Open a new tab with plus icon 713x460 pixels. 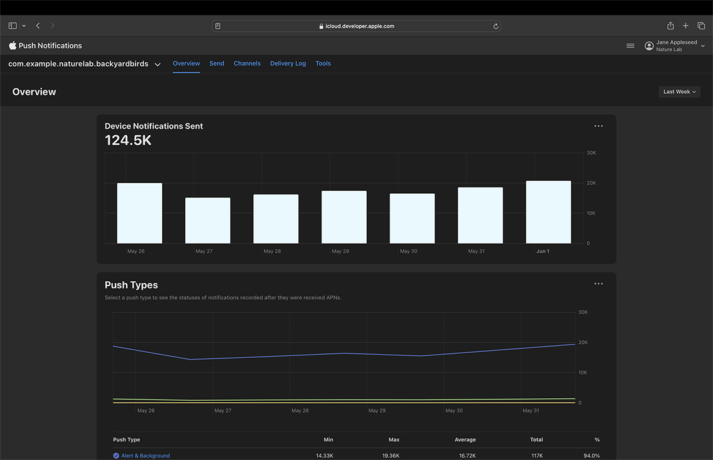click(686, 26)
